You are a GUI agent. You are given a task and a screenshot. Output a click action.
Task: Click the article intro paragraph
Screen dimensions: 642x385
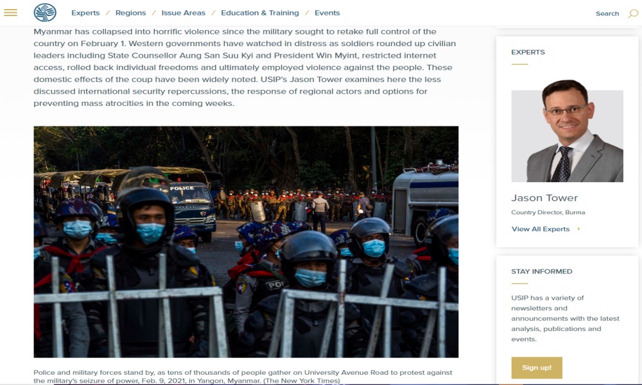pyautogui.click(x=245, y=67)
